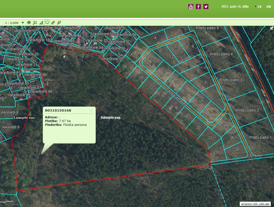Click the 1 : 2,000 scale value
The height and width of the screenshot is (207, 274).
(12, 23)
